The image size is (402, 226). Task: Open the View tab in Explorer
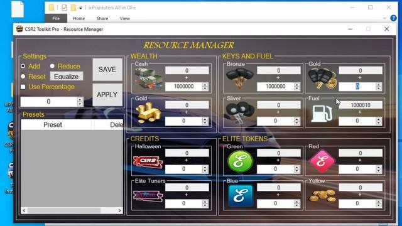point(124,18)
